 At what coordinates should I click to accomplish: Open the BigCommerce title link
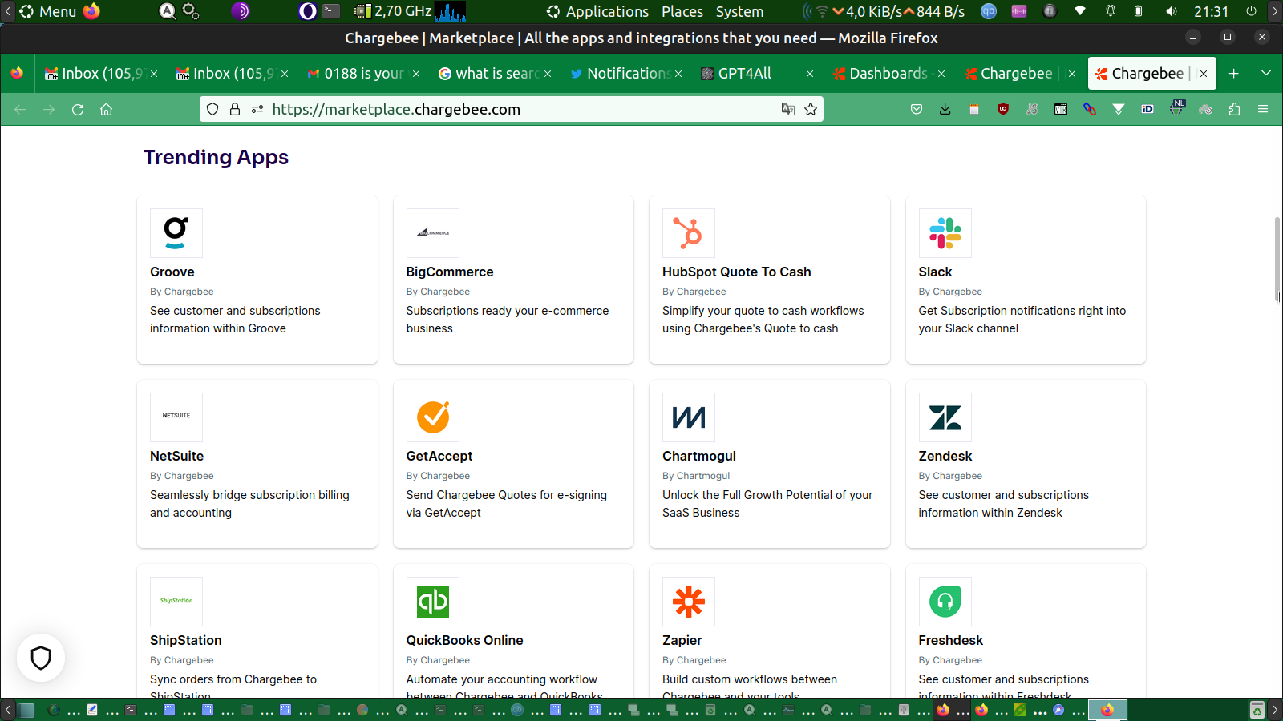(x=450, y=272)
